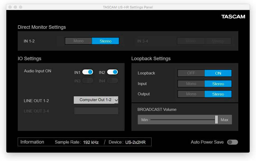Set Loopback Output to Mono
Screen dimensions: 256x161
191,94
